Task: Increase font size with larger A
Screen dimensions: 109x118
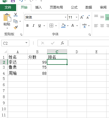Action: [x=82, y=17]
